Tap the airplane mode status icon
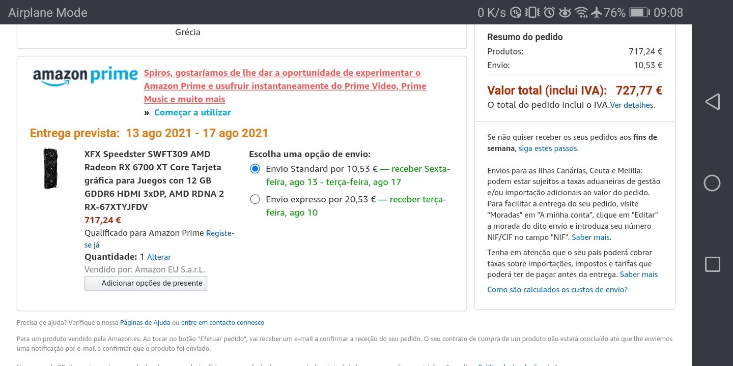The image size is (733, 366). 597,12
